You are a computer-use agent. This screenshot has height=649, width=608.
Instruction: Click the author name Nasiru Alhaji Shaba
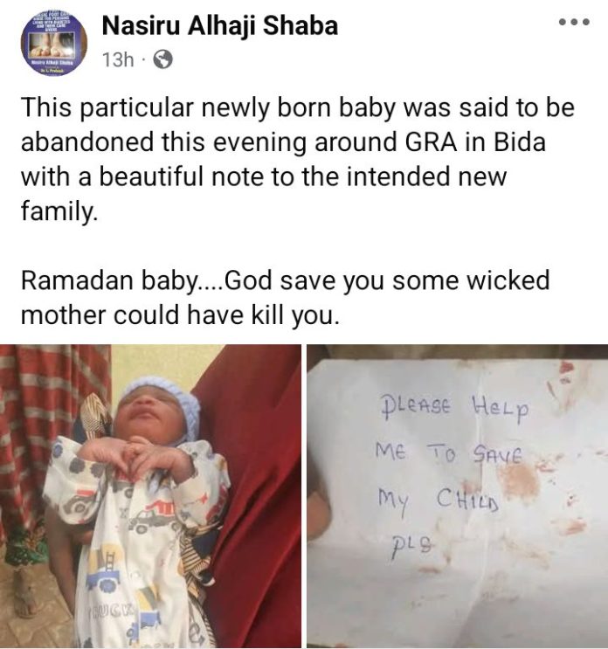coord(219,26)
